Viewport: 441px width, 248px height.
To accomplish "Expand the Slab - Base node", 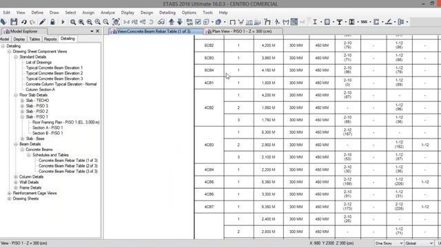I will [x=22, y=138].
